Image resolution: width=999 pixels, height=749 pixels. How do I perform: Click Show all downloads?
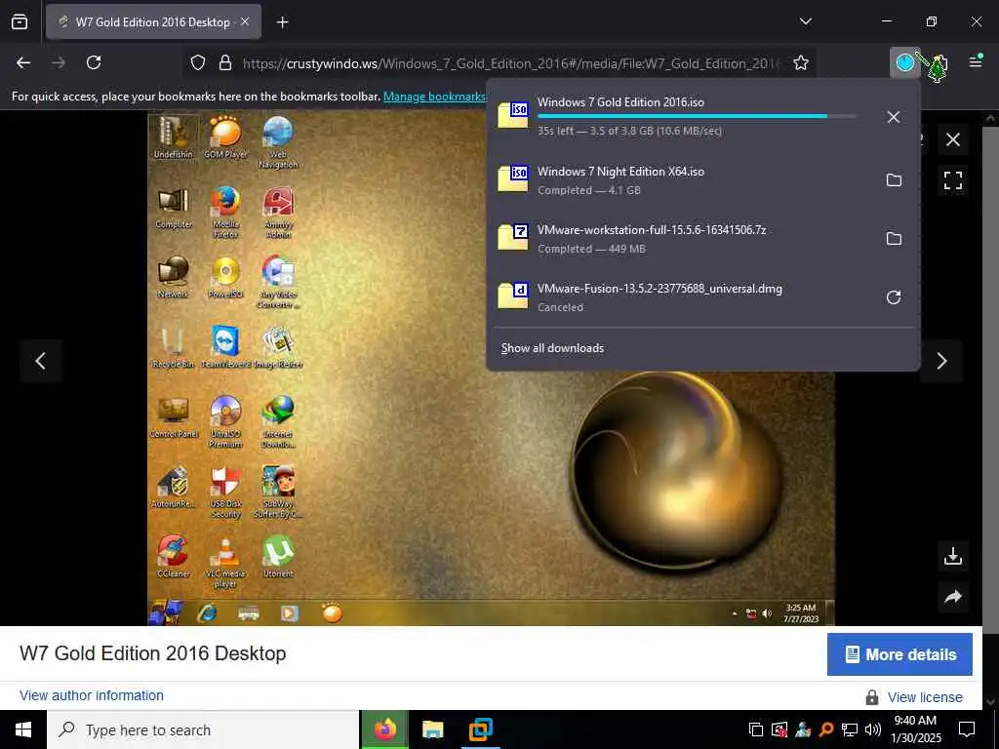coord(552,348)
